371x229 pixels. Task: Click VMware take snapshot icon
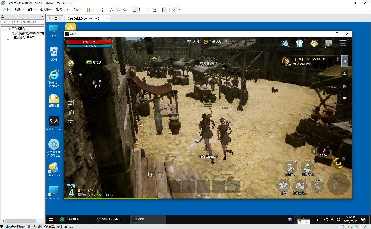pos(111,10)
